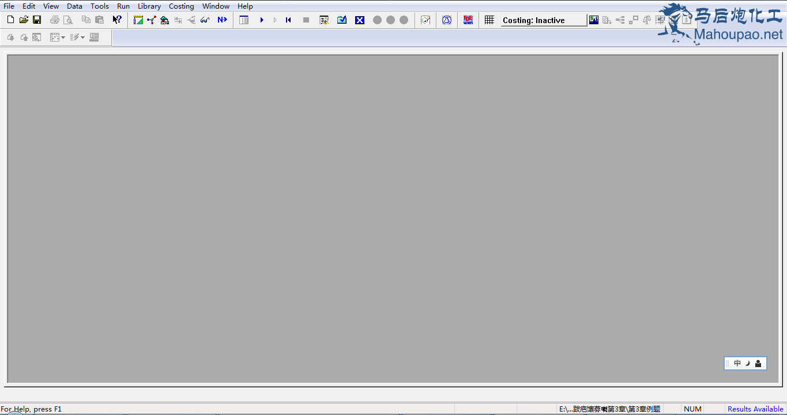787x415 pixels.
Task: Open the Data menu
Action: [74, 6]
